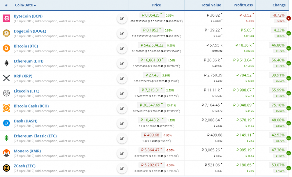
Task: Click the Ethereum Classic -1.93% price change
Action: (167, 135)
